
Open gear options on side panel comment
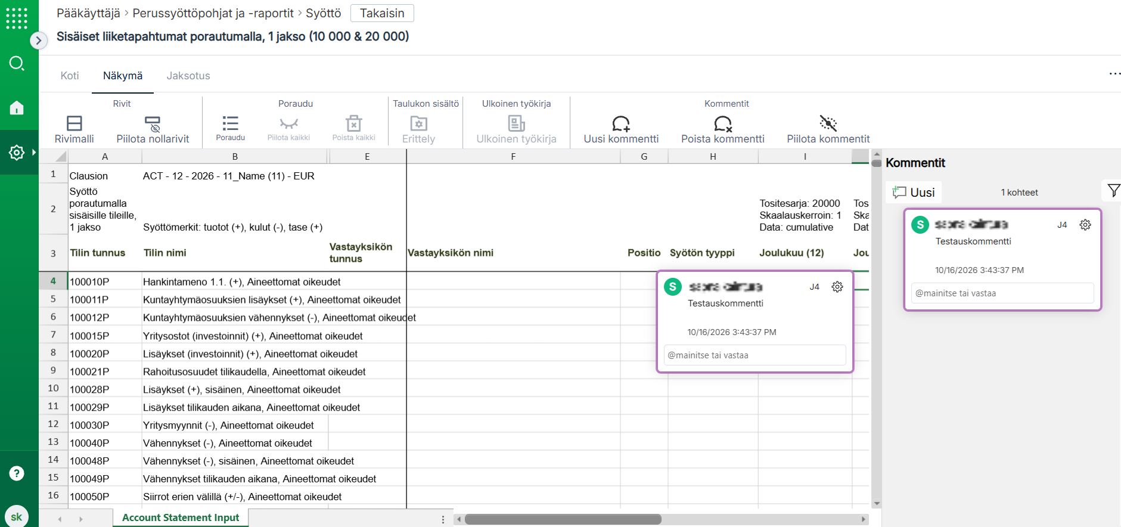pos(1085,225)
